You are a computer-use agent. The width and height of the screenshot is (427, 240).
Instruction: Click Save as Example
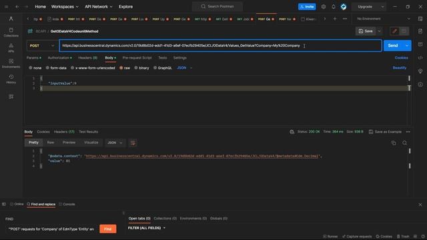point(385,132)
